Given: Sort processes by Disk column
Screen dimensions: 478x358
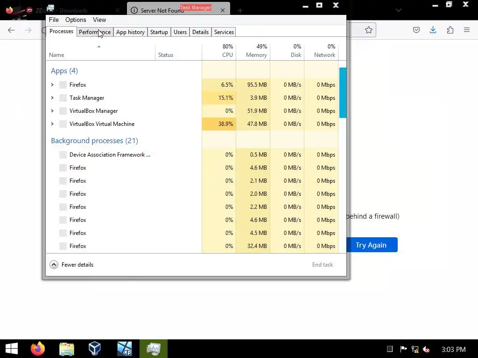Looking at the screenshot, I should point(287,52).
